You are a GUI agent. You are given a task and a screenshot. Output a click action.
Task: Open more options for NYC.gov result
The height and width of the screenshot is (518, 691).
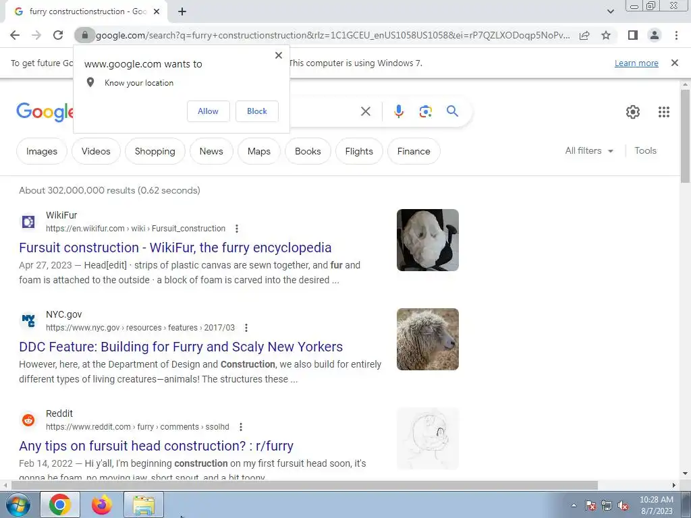pyautogui.click(x=246, y=328)
